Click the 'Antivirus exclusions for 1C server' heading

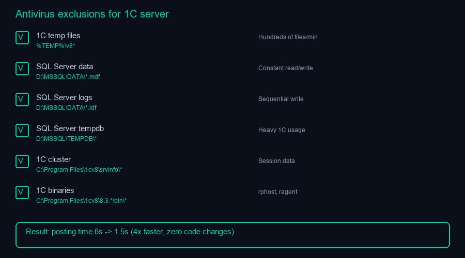(x=92, y=14)
